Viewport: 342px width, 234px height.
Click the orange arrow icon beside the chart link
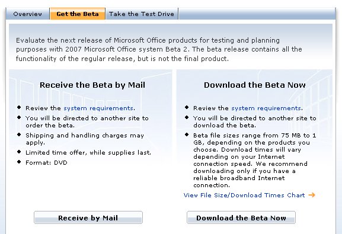[312, 195]
